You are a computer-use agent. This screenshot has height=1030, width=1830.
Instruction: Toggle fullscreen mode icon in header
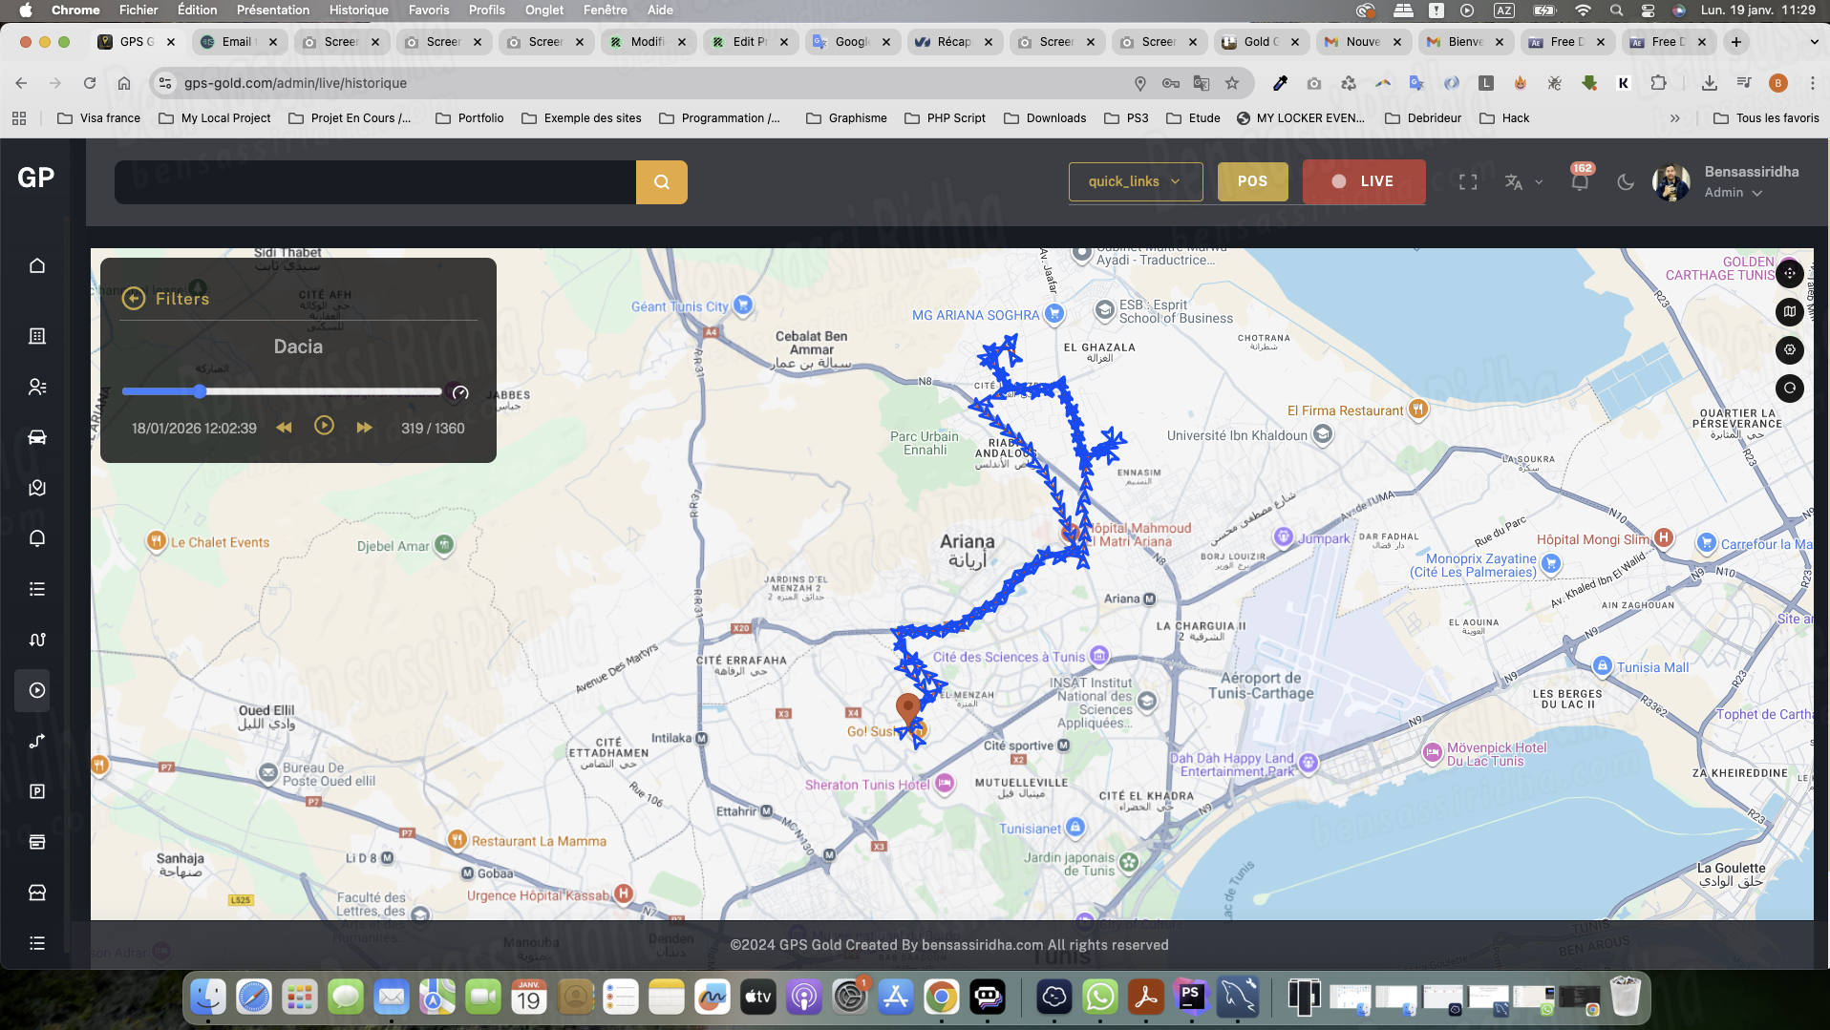[x=1468, y=181]
